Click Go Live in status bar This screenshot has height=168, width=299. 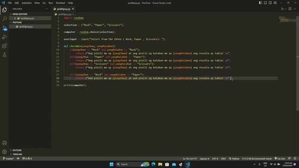pyautogui.click(x=280, y=159)
